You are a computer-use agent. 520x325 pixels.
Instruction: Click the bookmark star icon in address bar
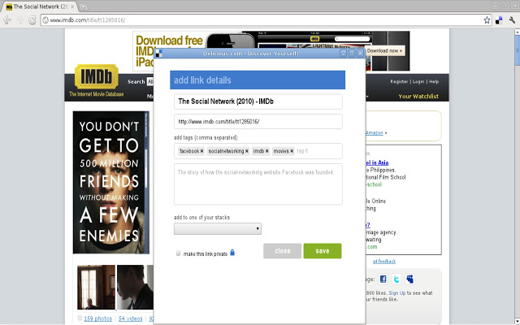point(487,20)
